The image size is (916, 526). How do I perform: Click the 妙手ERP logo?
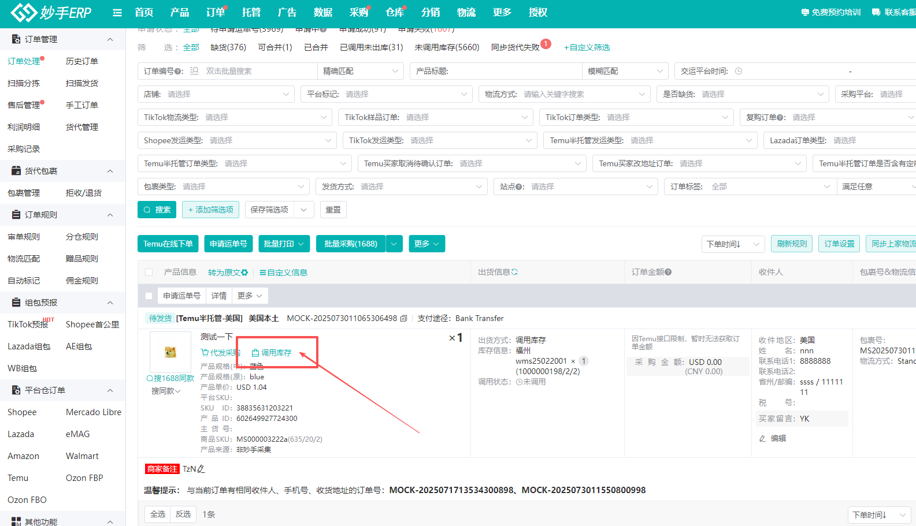[x=51, y=12]
